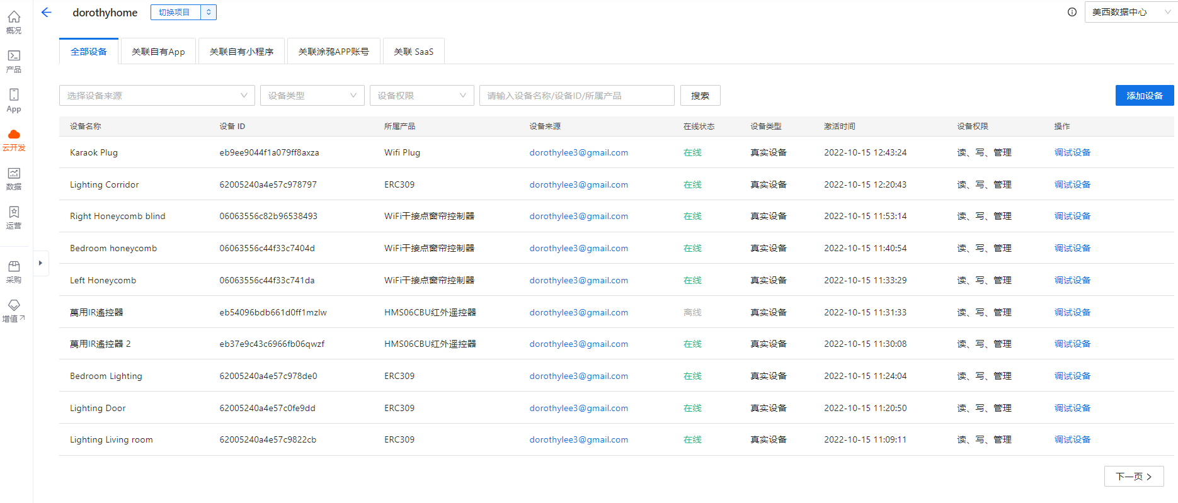The height and width of the screenshot is (503, 1178).
Task: Click 调试设备 for Bedroom honeycomb
Action: click(1072, 248)
